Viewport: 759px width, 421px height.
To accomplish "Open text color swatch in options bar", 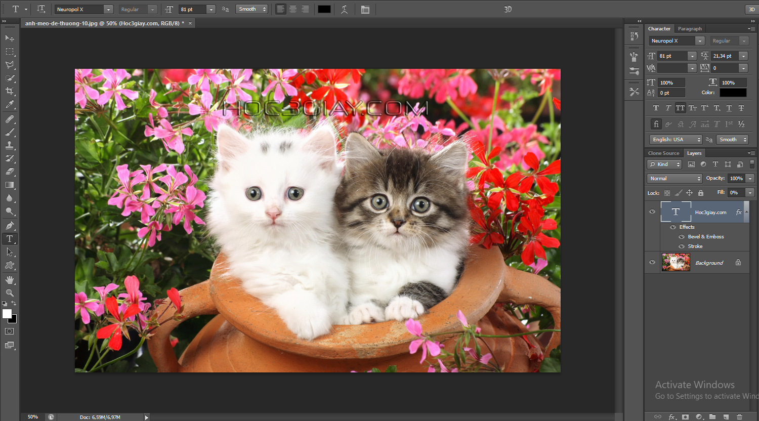I will point(324,9).
